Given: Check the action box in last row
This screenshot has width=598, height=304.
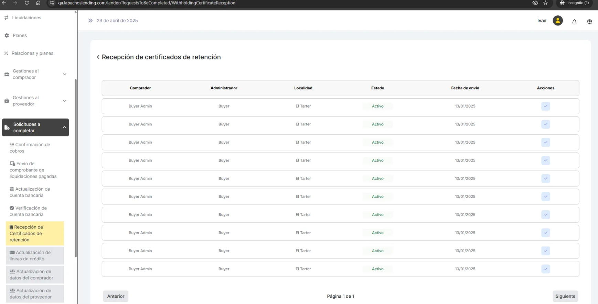Looking at the screenshot, I should (x=545, y=269).
